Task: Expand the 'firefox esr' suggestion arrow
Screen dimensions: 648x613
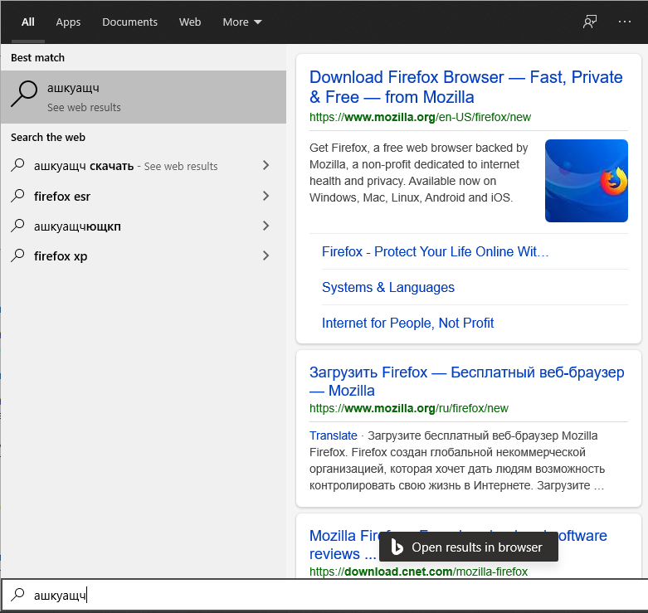Action: coord(266,196)
